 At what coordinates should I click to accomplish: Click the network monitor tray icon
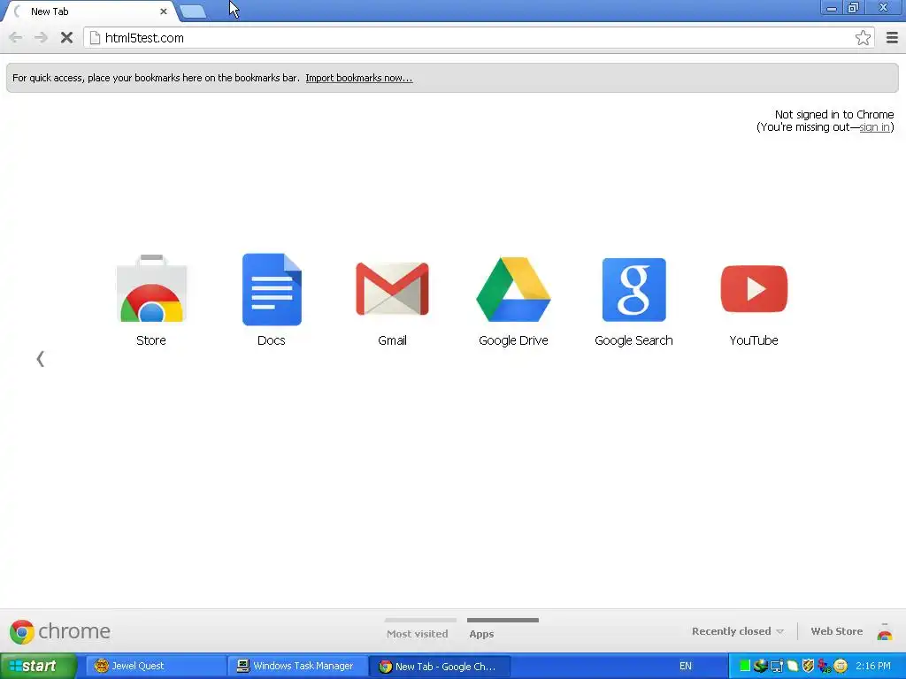(777, 667)
